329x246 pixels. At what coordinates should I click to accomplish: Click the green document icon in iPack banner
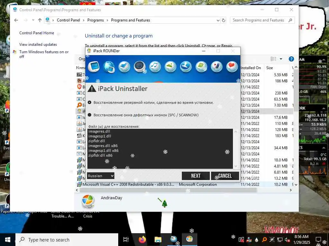click(201, 67)
